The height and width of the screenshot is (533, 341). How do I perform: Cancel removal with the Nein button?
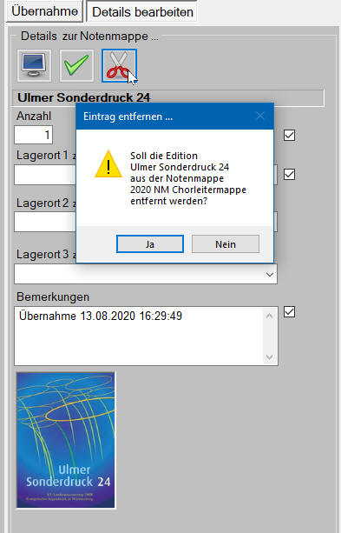point(226,244)
